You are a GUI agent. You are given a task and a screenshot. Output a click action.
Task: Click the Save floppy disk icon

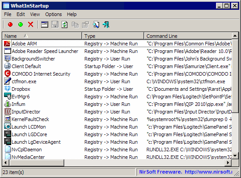pos(55,24)
